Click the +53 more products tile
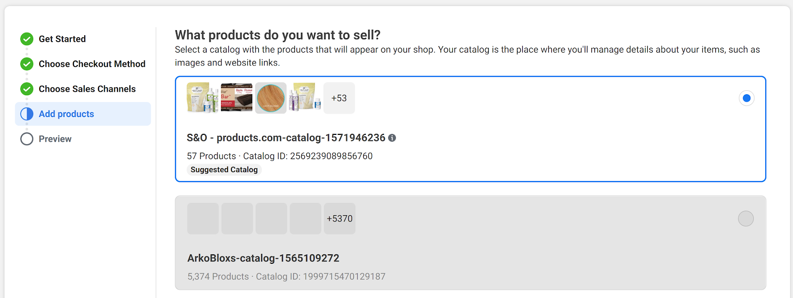Viewport: 793px width, 298px height. 339,98
